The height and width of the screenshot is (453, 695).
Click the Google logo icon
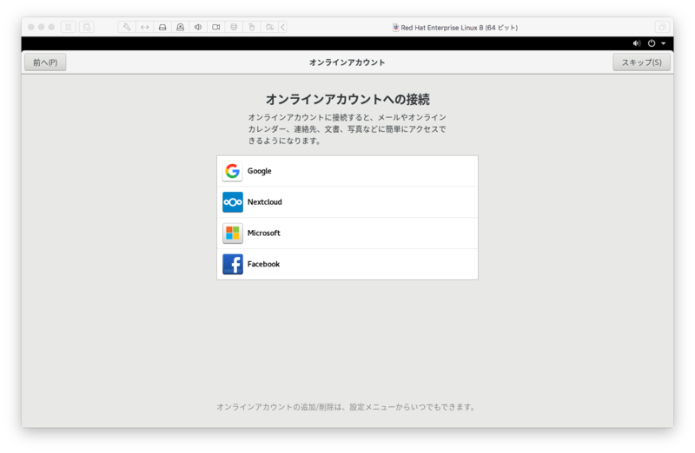(x=233, y=171)
